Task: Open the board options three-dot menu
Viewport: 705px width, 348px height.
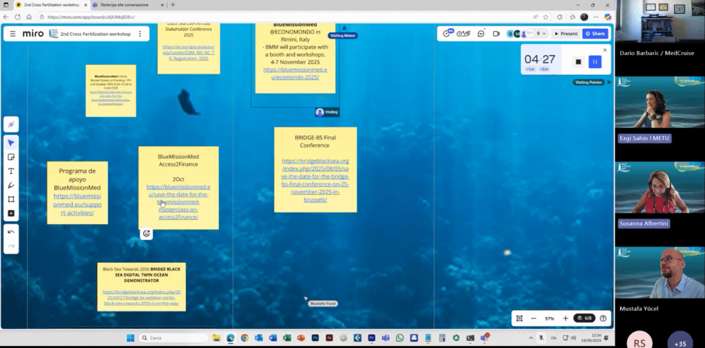Action: click(x=140, y=33)
